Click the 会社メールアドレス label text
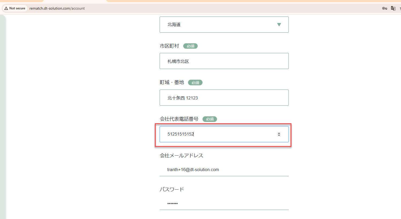The height and width of the screenshot is (219, 401). 181,155
